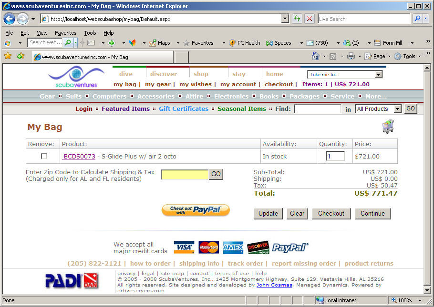Click the Check out with PayPal button

196,210
